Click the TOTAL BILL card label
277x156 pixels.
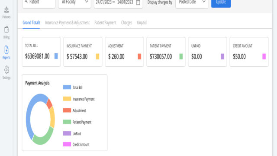[32, 45]
